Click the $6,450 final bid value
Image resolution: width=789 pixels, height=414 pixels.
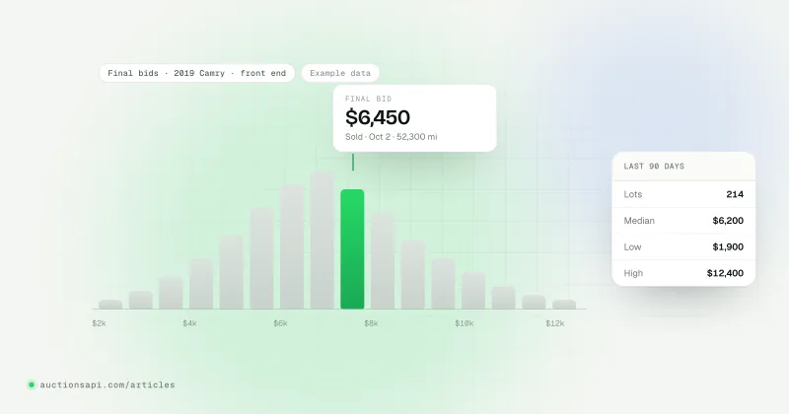click(x=378, y=117)
